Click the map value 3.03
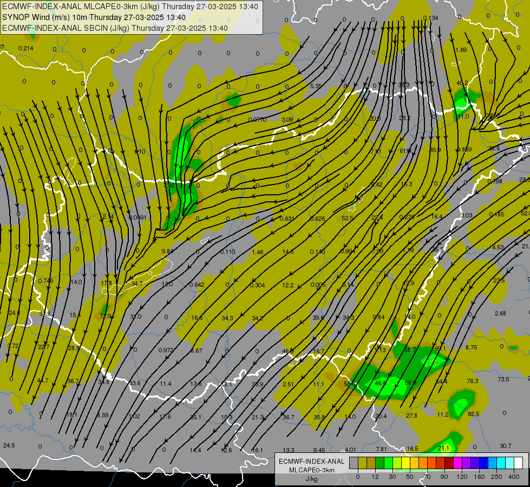The width and height of the screenshot is (530, 487). click(467, 215)
